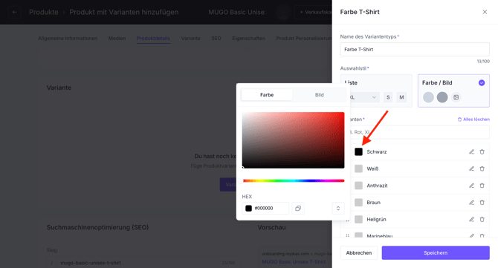
Task: Copy the hex color value icon
Action: [x=298, y=209]
